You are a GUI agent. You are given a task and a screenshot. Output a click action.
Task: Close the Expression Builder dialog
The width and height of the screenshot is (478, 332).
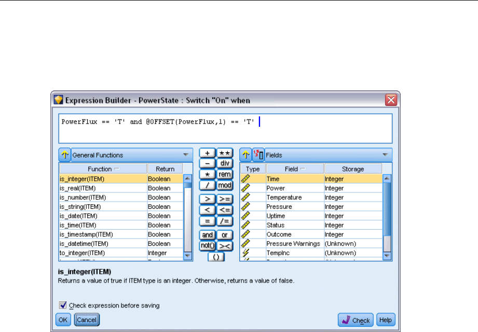pyautogui.click(x=391, y=100)
